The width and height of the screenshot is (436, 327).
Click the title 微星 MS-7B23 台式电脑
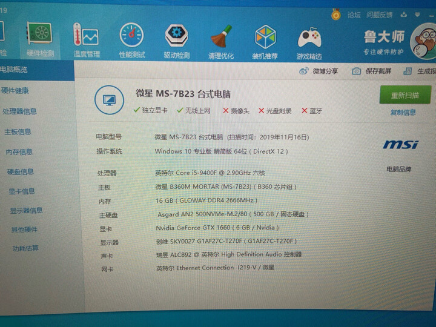(183, 94)
